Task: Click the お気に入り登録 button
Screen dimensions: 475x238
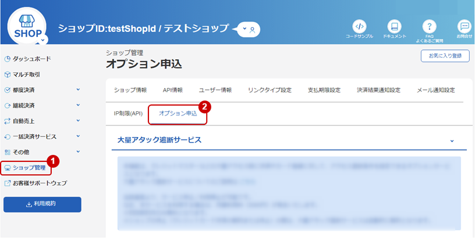Action: [445, 56]
